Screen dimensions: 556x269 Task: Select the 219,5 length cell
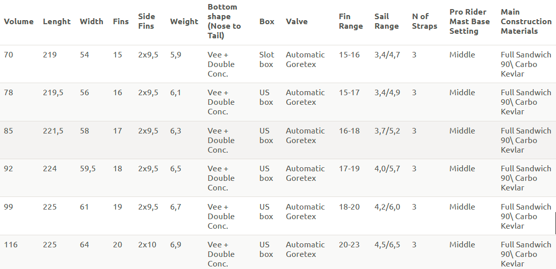coord(53,93)
